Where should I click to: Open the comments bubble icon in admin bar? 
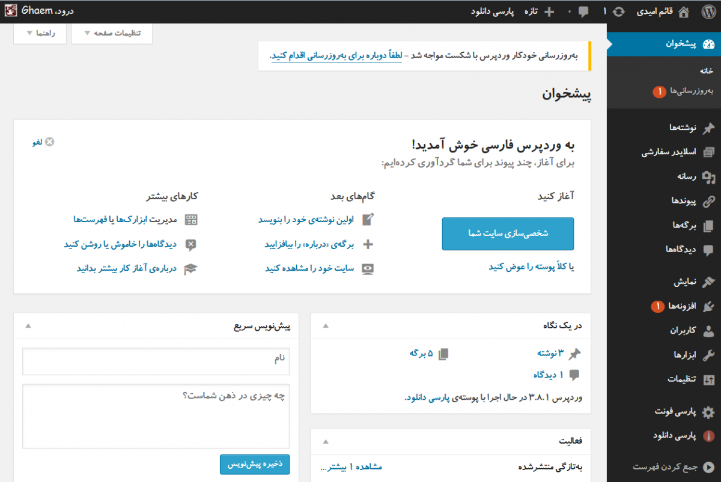pos(583,12)
